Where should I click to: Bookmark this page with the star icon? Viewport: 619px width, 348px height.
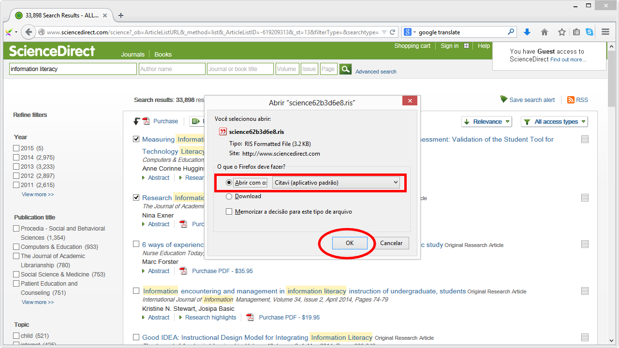562,32
